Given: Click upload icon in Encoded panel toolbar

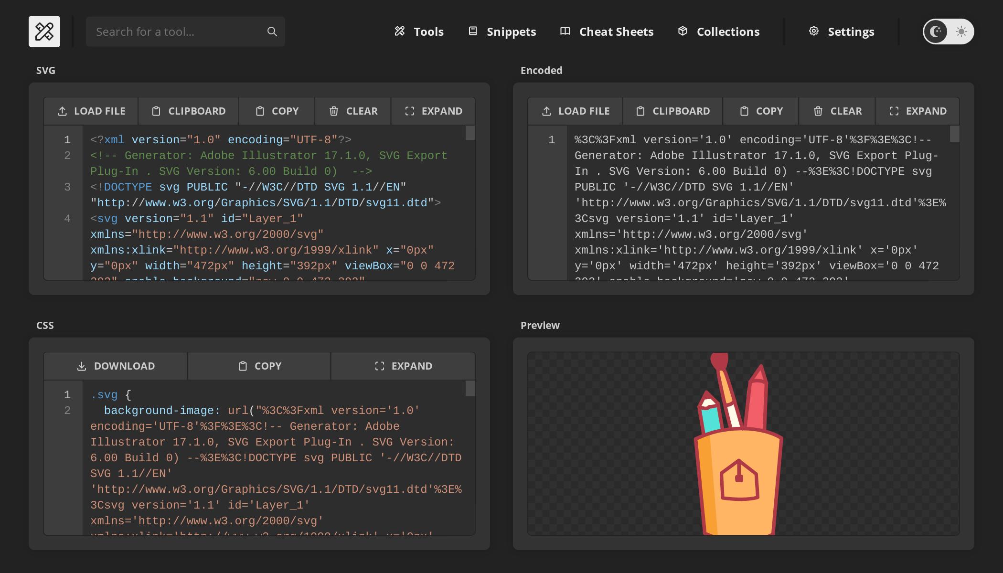Looking at the screenshot, I should point(546,111).
